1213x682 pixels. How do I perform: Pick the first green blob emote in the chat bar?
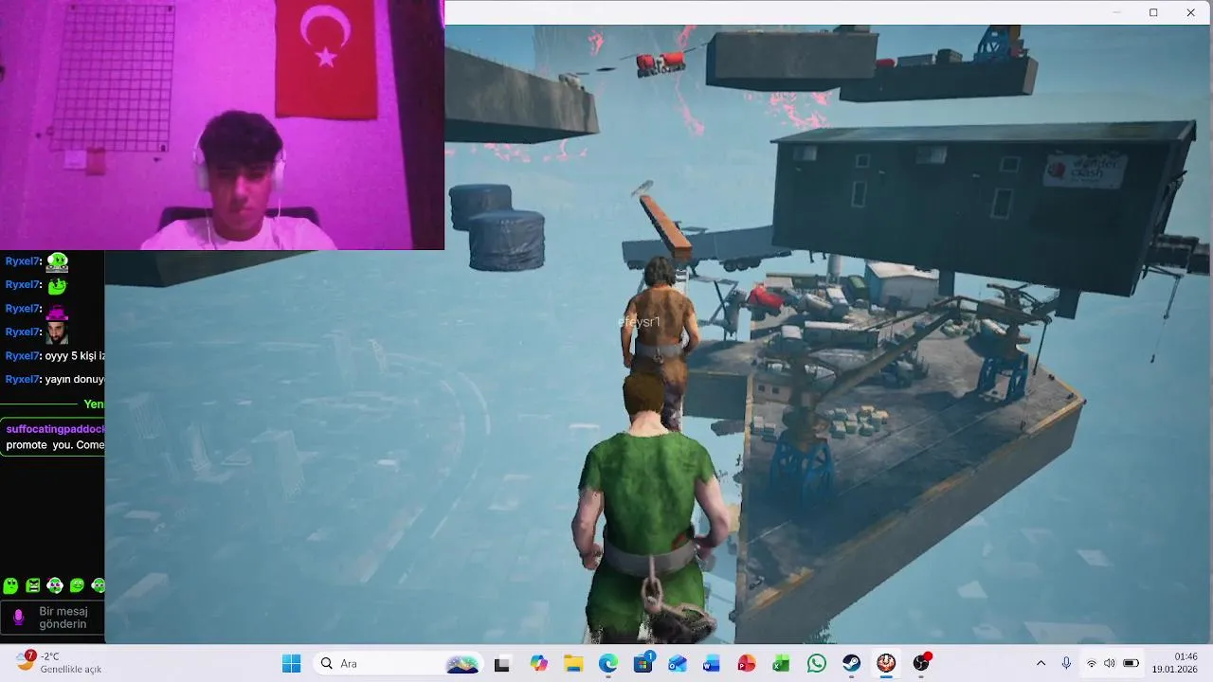10,585
